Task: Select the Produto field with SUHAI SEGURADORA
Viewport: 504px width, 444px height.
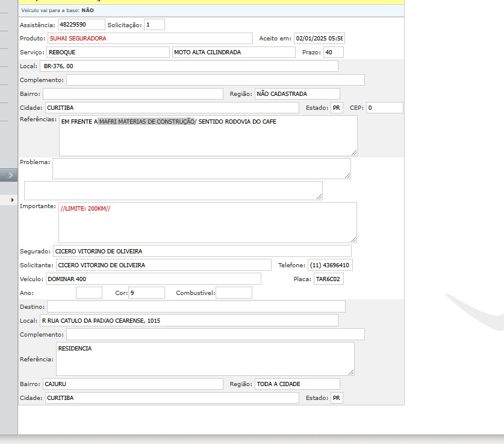Action: coord(150,39)
